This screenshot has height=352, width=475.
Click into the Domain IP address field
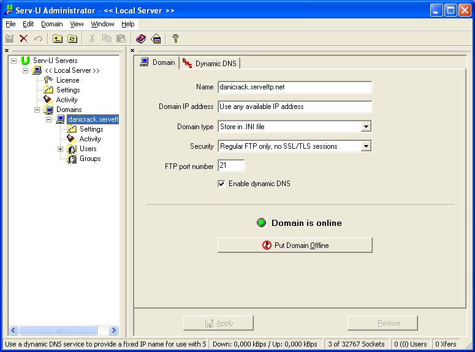295,107
